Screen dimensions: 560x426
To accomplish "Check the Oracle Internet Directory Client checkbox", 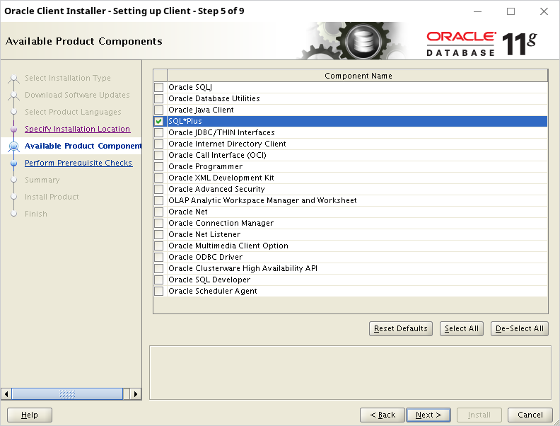I will click(x=158, y=144).
